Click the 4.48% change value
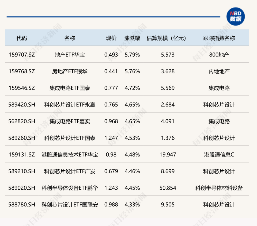This screenshot has width=257, height=226. click(x=132, y=155)
